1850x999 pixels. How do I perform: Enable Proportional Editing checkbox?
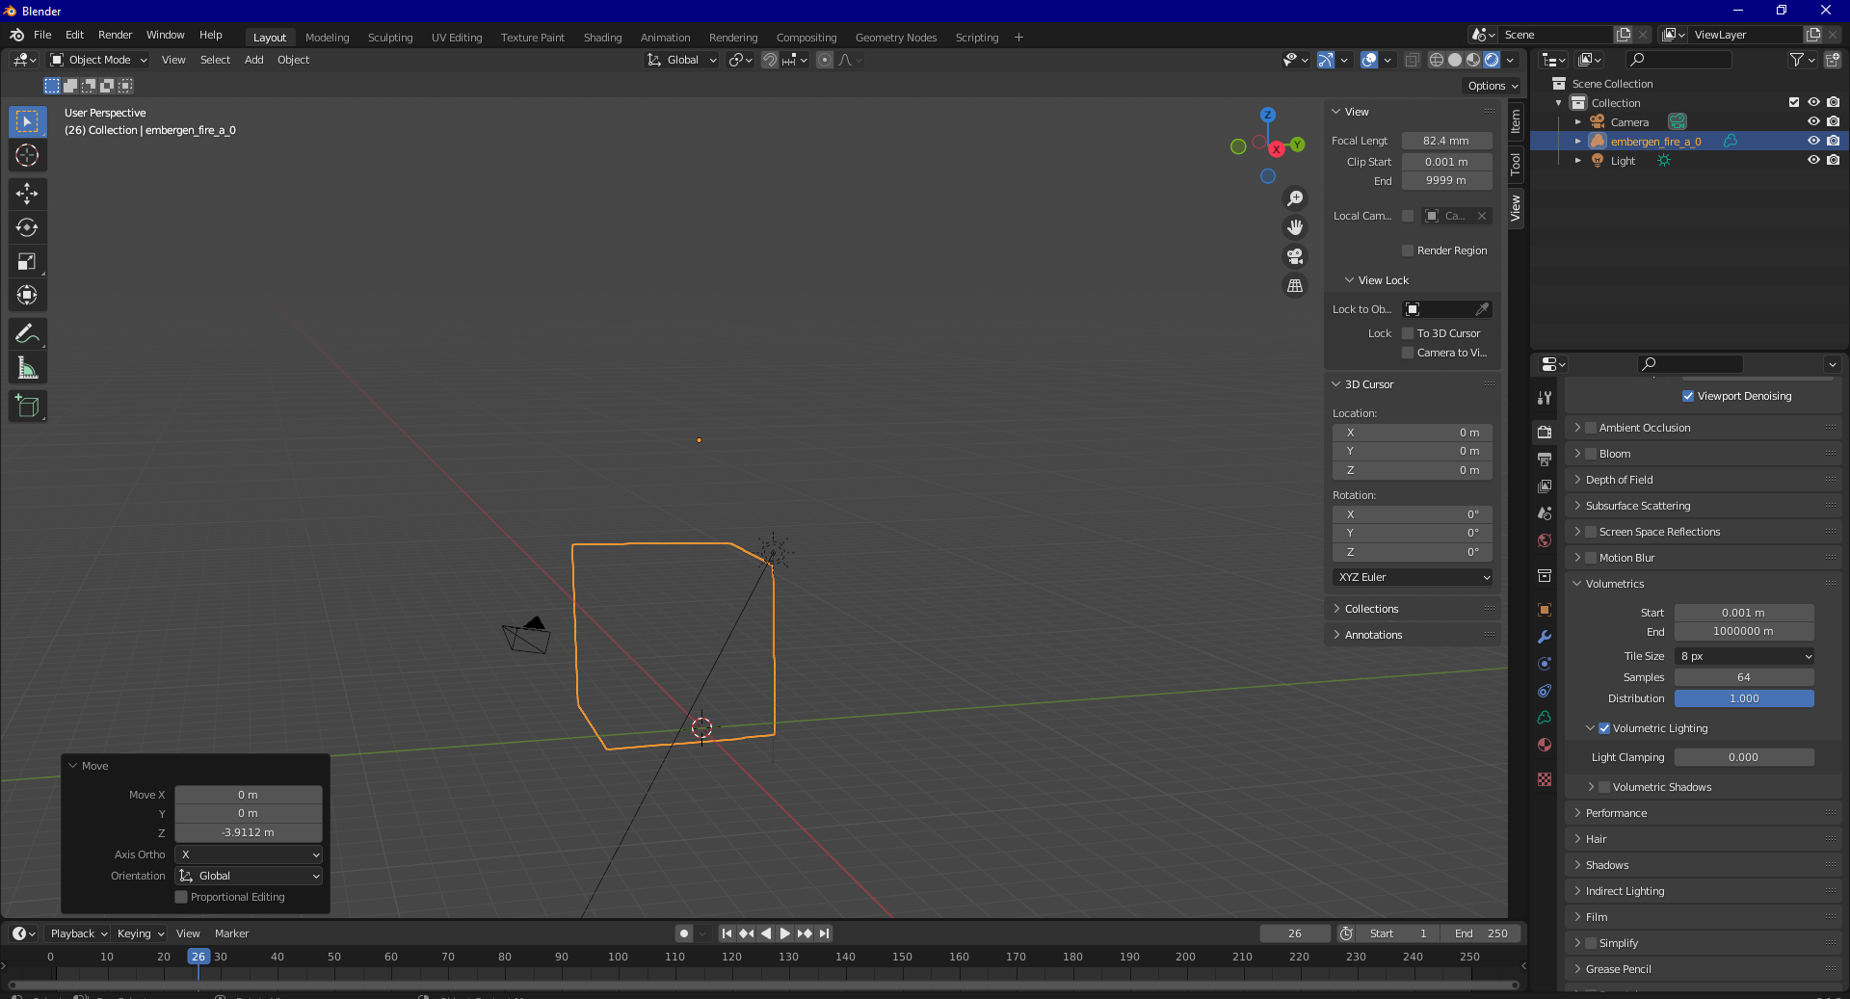(x=181, y=897)
